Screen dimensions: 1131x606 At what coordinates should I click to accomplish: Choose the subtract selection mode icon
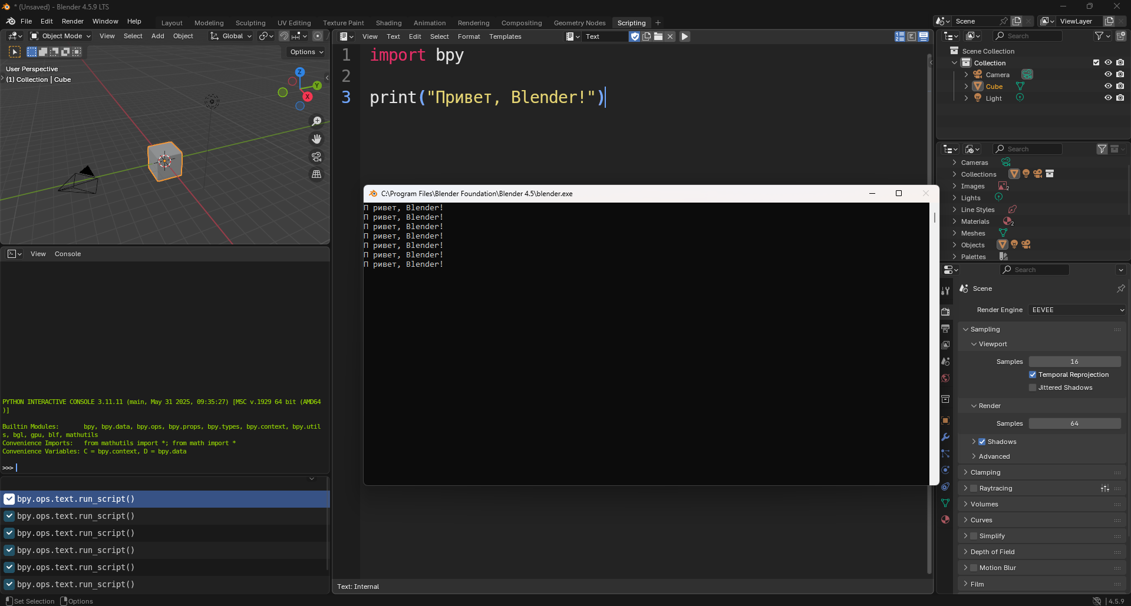click(54, 52)
